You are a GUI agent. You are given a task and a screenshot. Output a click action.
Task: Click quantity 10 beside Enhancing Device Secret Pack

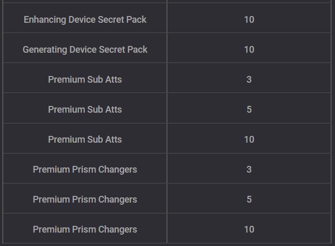pyautogui.click(x=249, y=20)
